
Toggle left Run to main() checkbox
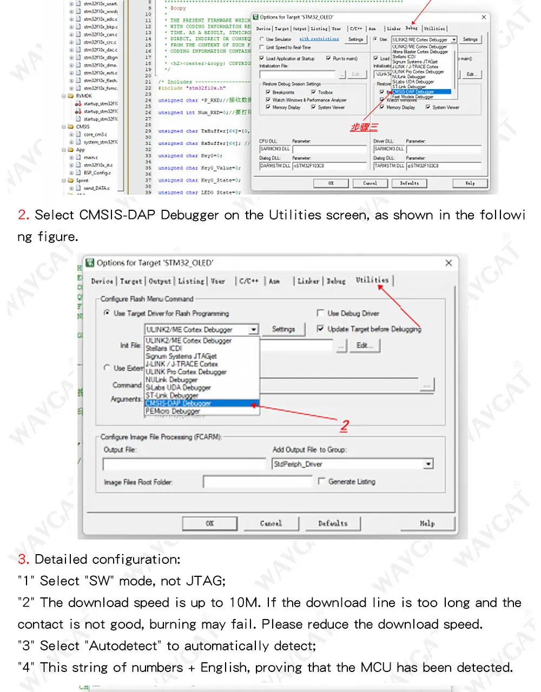point(328,58)
